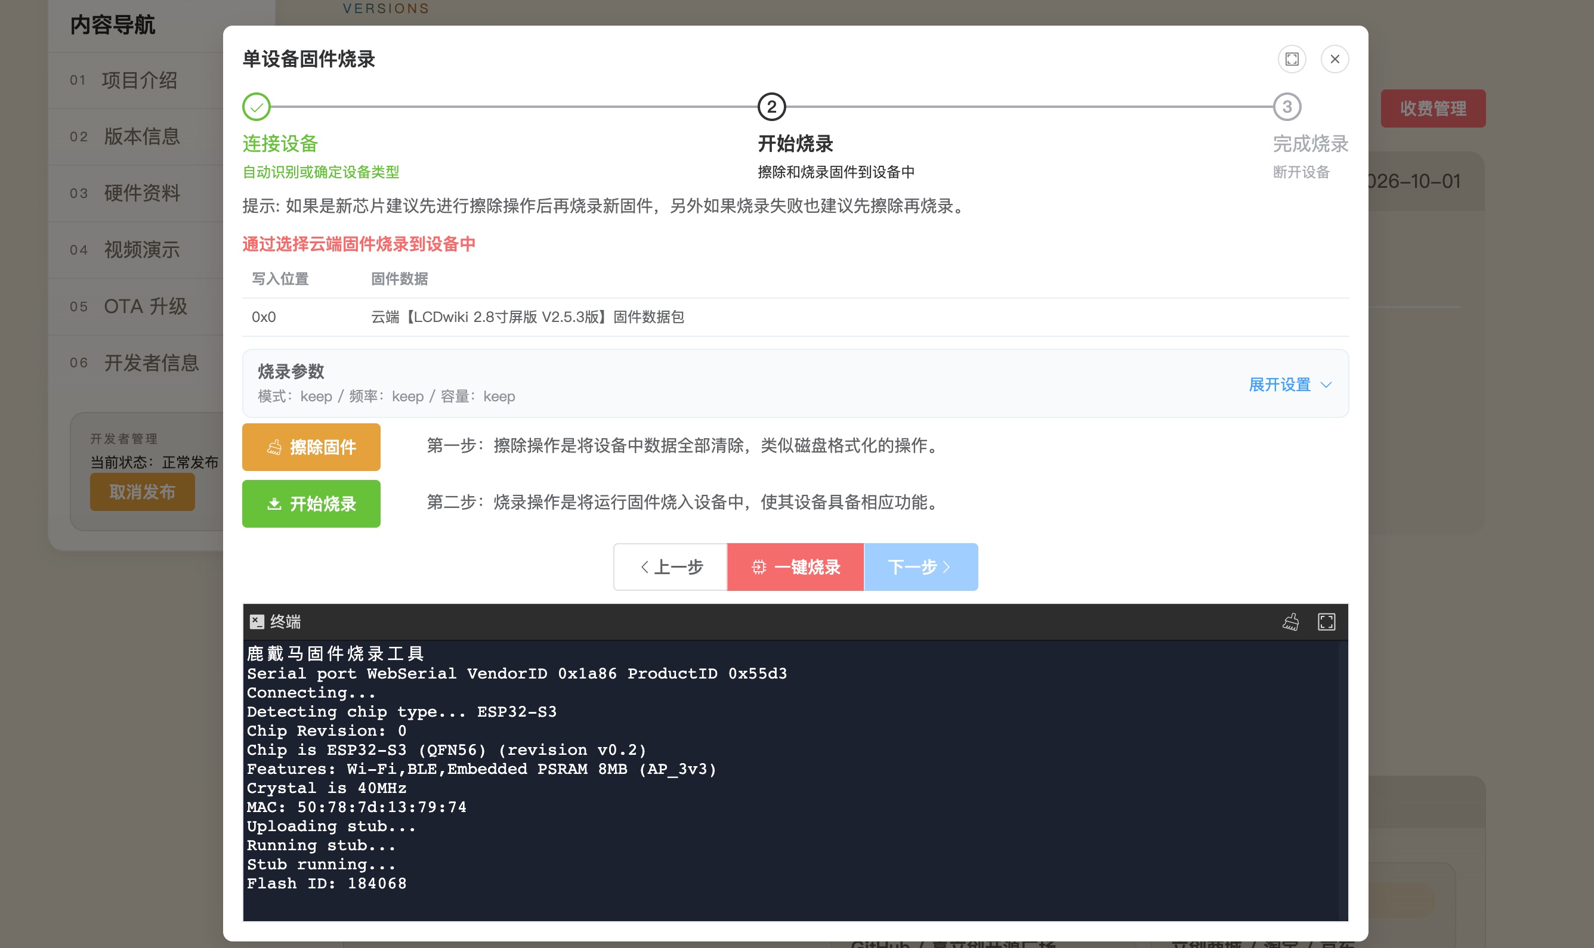This screenshot has height=948, width=1594.
Task: Click the 擦除固件 button
Action: click(x=311, y=447)
